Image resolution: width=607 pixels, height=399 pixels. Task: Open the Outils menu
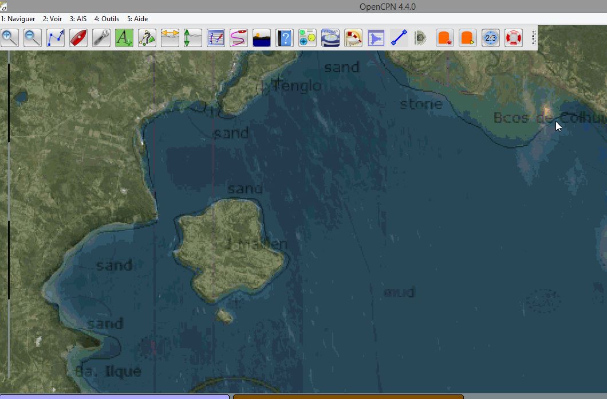107,18
